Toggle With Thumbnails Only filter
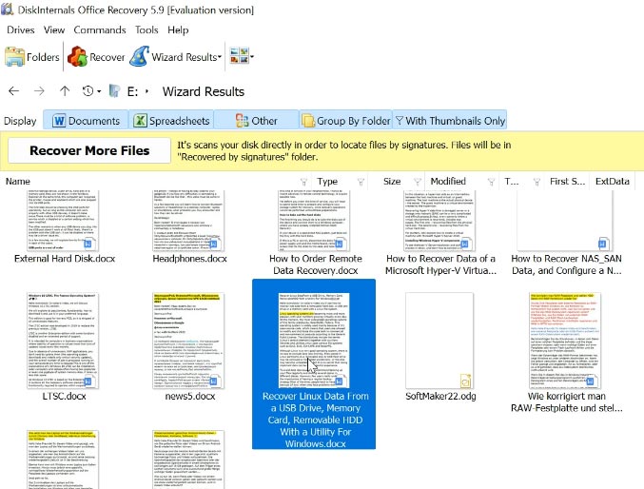 click(x=450, y=121)
